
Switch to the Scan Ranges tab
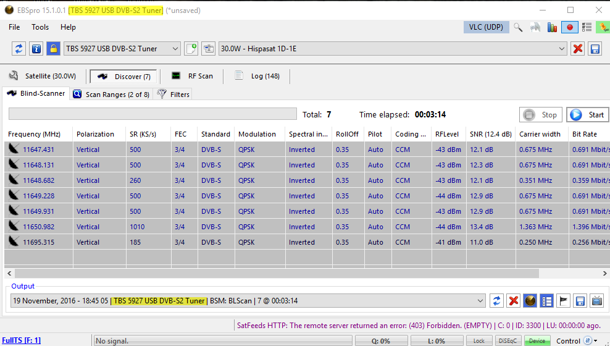tap(111, 94)
